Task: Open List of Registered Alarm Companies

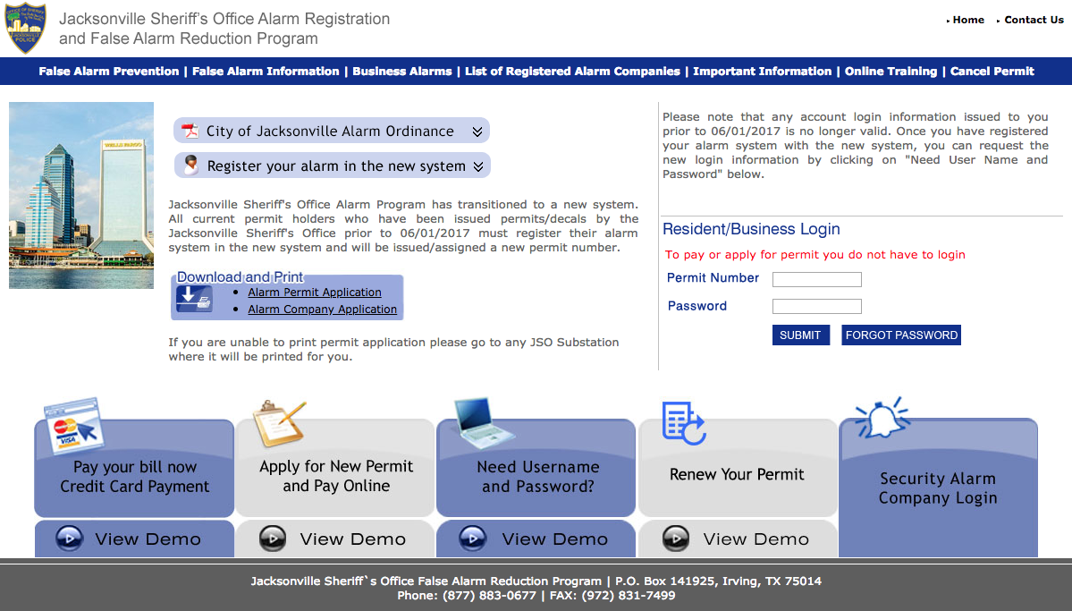Action: (572, 72)
